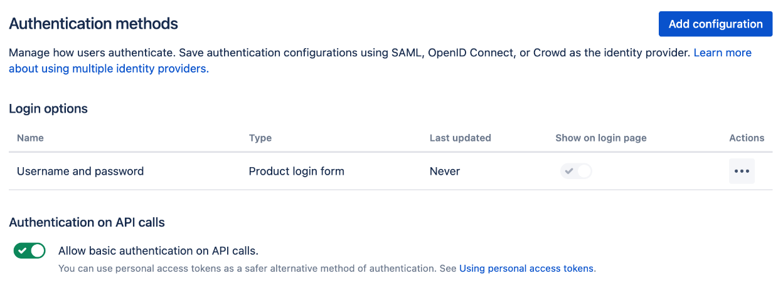The height and width of the screenshot is (288, 783).
Task: Click the Add configuration button
Action: 715,24
